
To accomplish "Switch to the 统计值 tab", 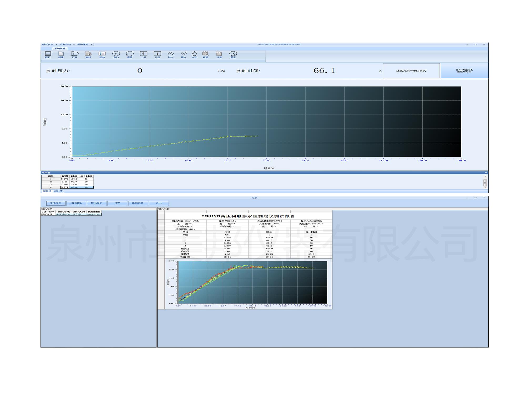I will pyautogui.click(x=58, y=191).
